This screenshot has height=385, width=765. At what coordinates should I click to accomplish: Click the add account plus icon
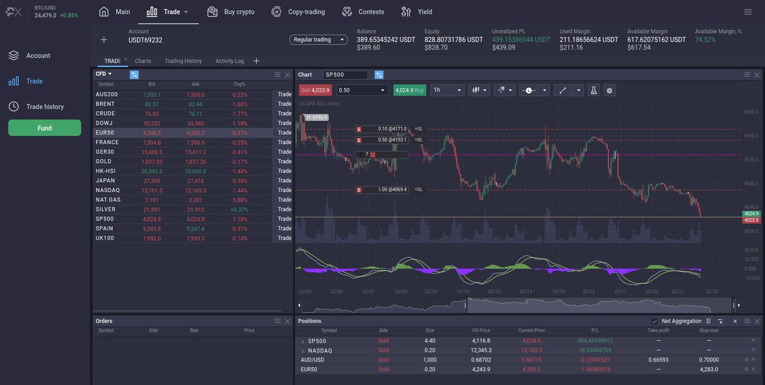point(104,40)
